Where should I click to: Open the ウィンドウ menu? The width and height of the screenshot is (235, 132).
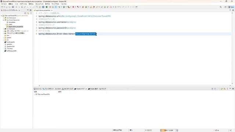[55, 4]
